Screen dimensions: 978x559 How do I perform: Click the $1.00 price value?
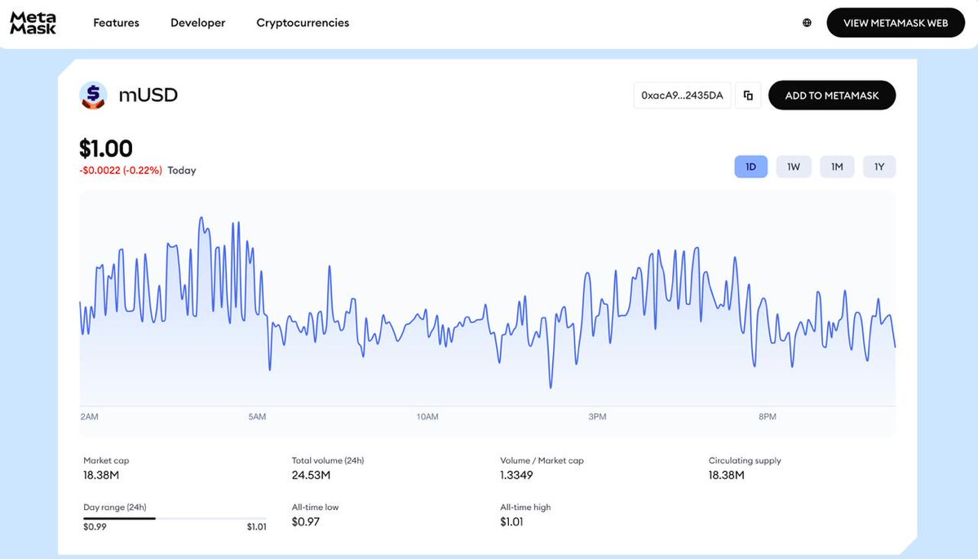point(106,149)
